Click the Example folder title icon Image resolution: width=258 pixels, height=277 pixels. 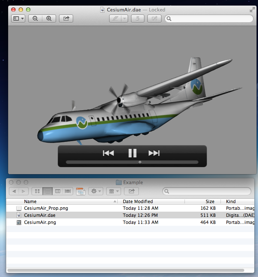119,182
